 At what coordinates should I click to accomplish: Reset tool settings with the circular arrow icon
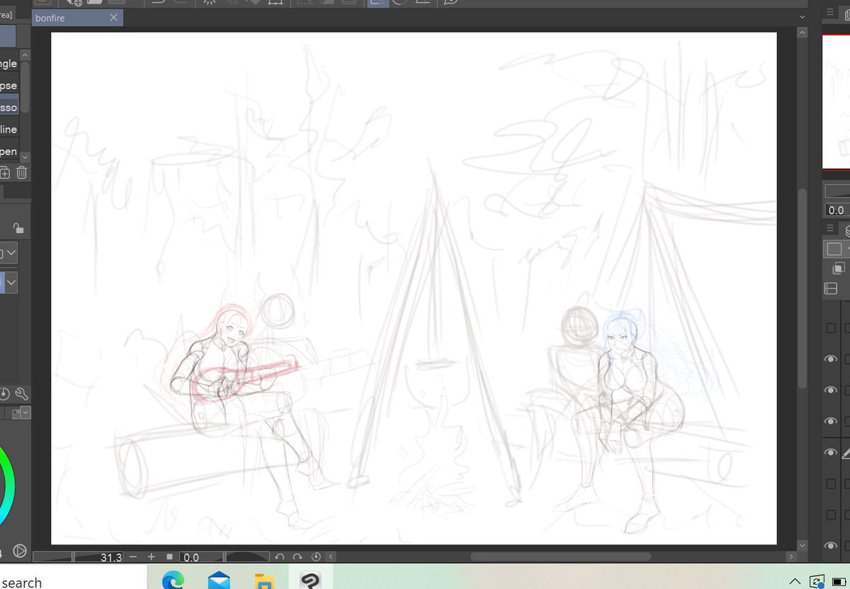(x=4, y=394)
